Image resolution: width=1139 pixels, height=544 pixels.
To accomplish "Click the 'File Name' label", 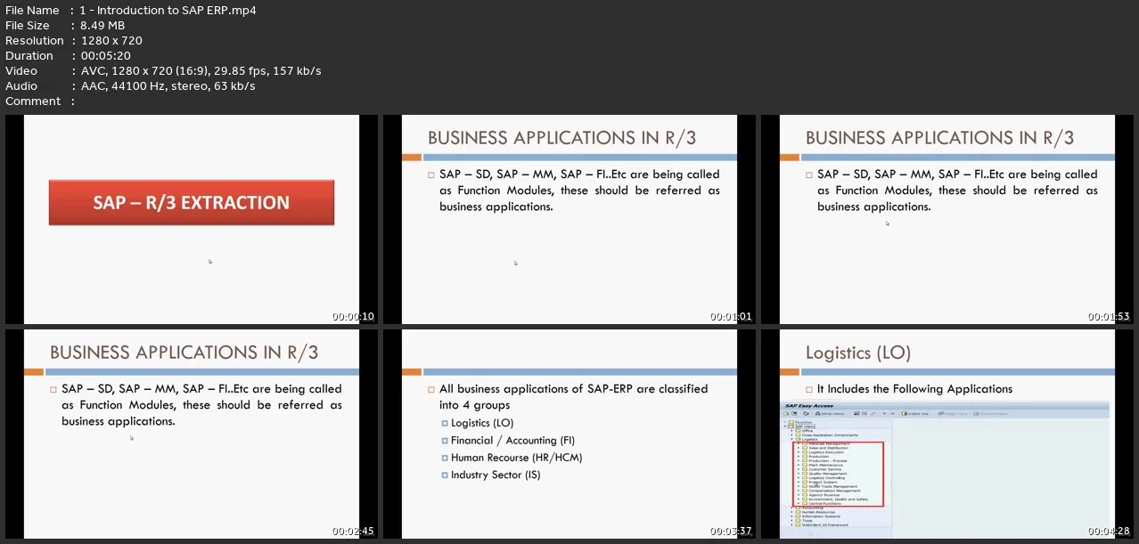I will 32,10.
